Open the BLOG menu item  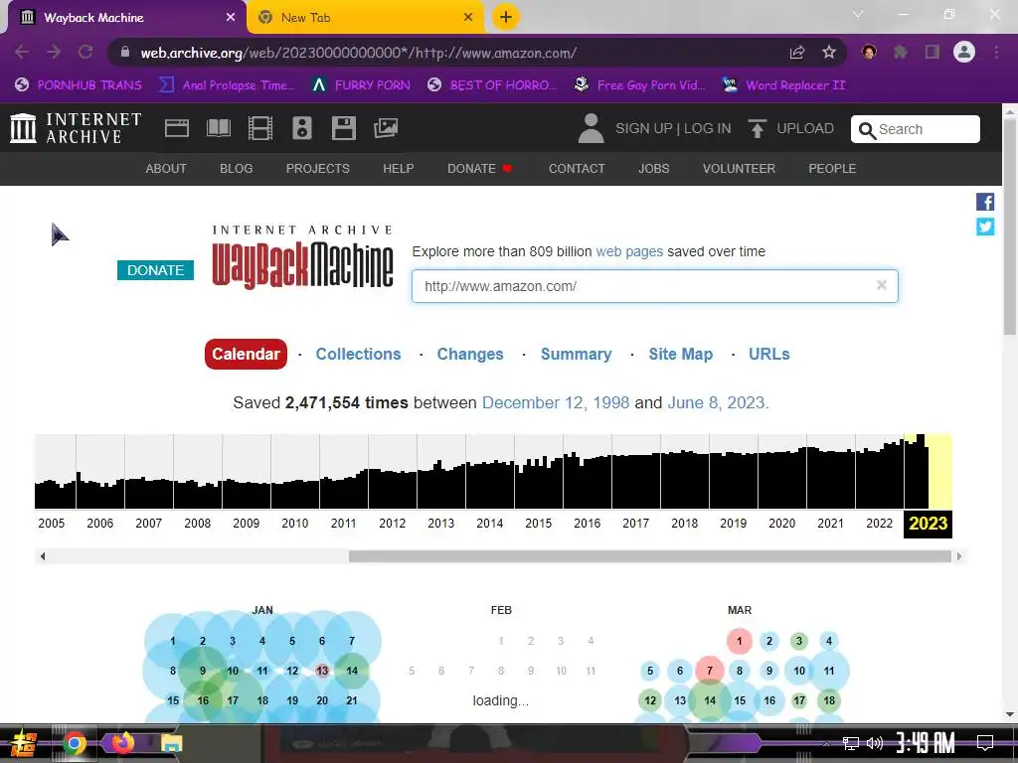click(236, 169)
